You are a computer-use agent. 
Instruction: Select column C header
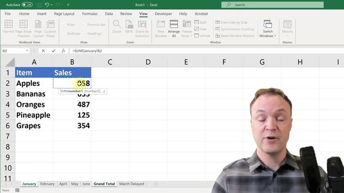(x=110, y=62)
